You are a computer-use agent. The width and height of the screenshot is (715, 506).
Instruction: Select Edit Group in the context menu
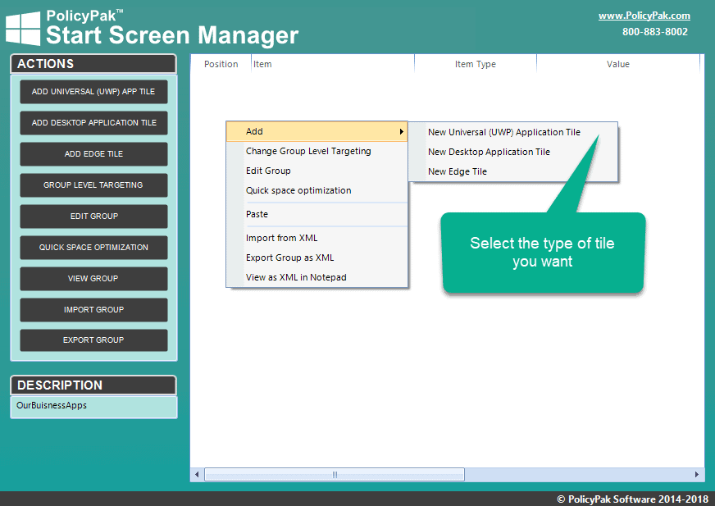click(317, 171)
